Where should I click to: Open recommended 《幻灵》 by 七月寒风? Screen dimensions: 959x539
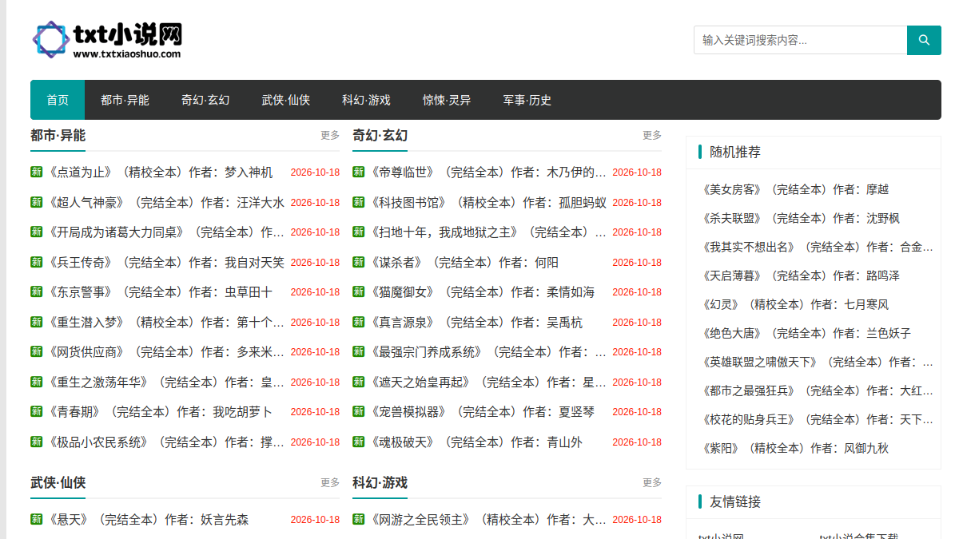click(x=795, y=304)
